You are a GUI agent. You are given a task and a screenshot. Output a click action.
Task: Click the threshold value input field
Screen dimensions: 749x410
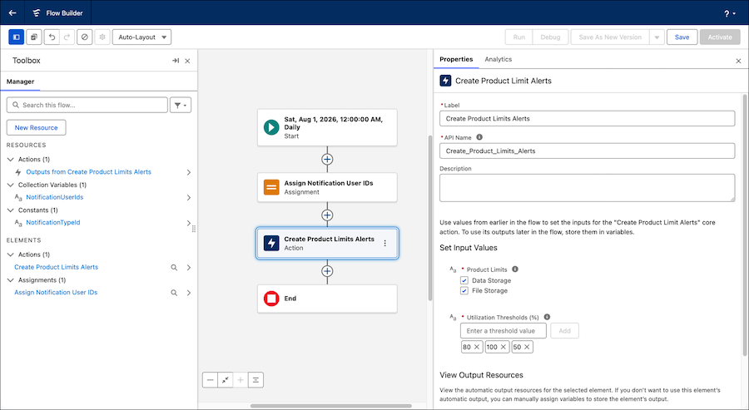coord(504,331)
